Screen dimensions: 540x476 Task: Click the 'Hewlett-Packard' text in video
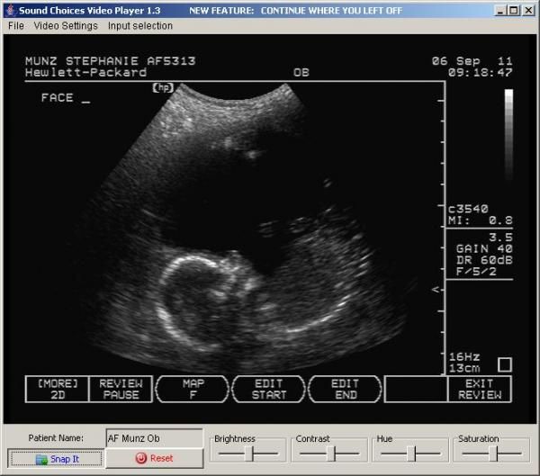pos(85,72)
